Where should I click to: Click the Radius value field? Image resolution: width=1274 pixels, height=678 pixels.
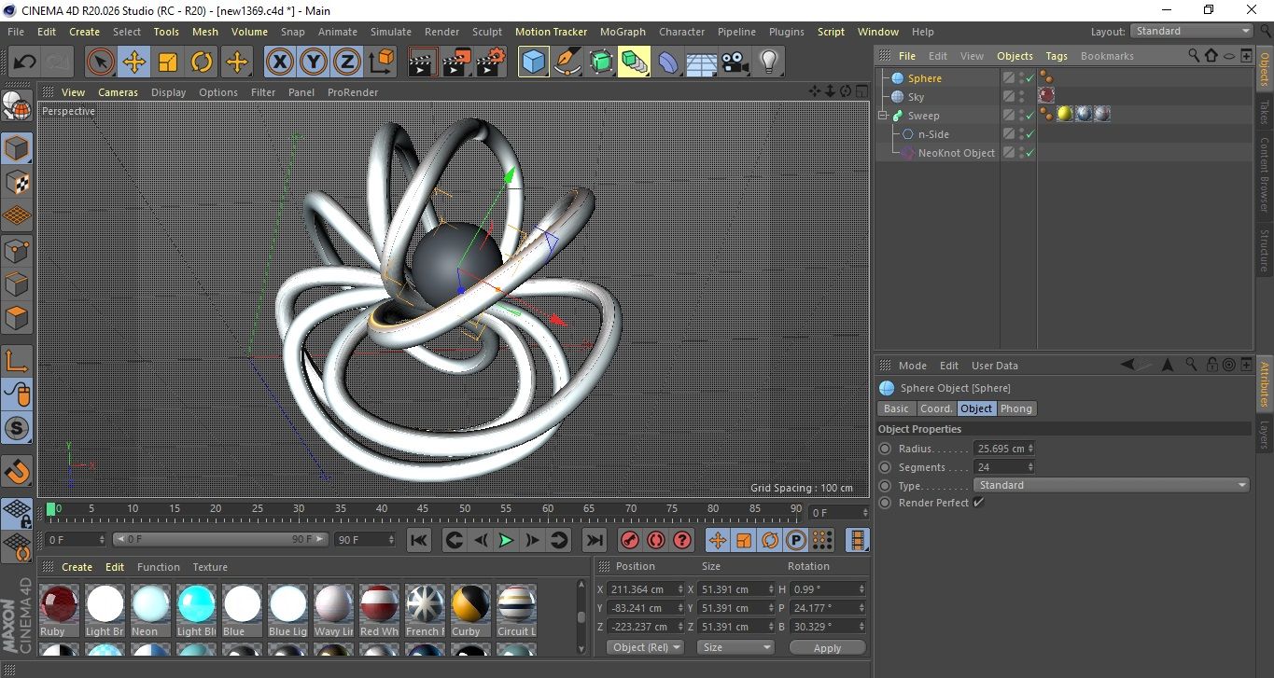click(x=1000, y=449)
